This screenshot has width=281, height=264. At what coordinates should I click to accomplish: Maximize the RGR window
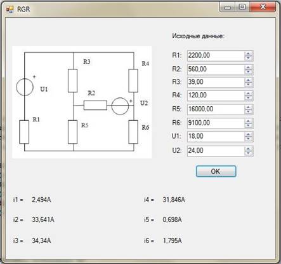pyautogui.click(x=242, y=7)
